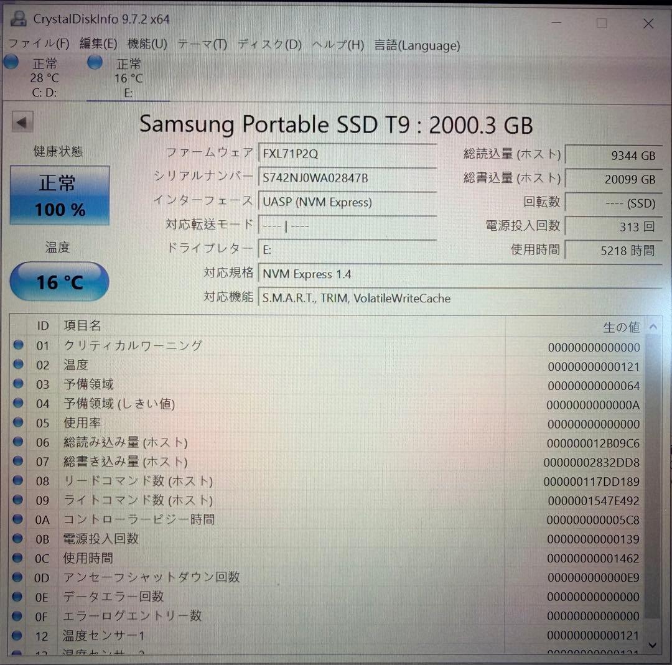Open the 編集(E) menu
The image size is (672, 665).
pos(98,44)
